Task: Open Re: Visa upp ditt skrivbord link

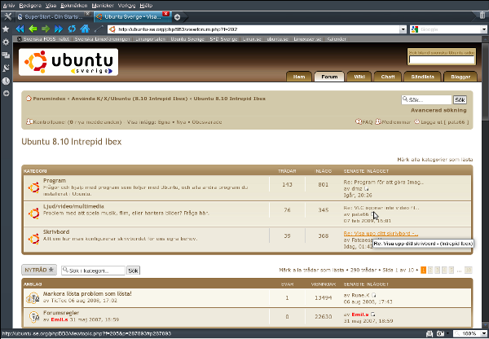Action: 381,233
